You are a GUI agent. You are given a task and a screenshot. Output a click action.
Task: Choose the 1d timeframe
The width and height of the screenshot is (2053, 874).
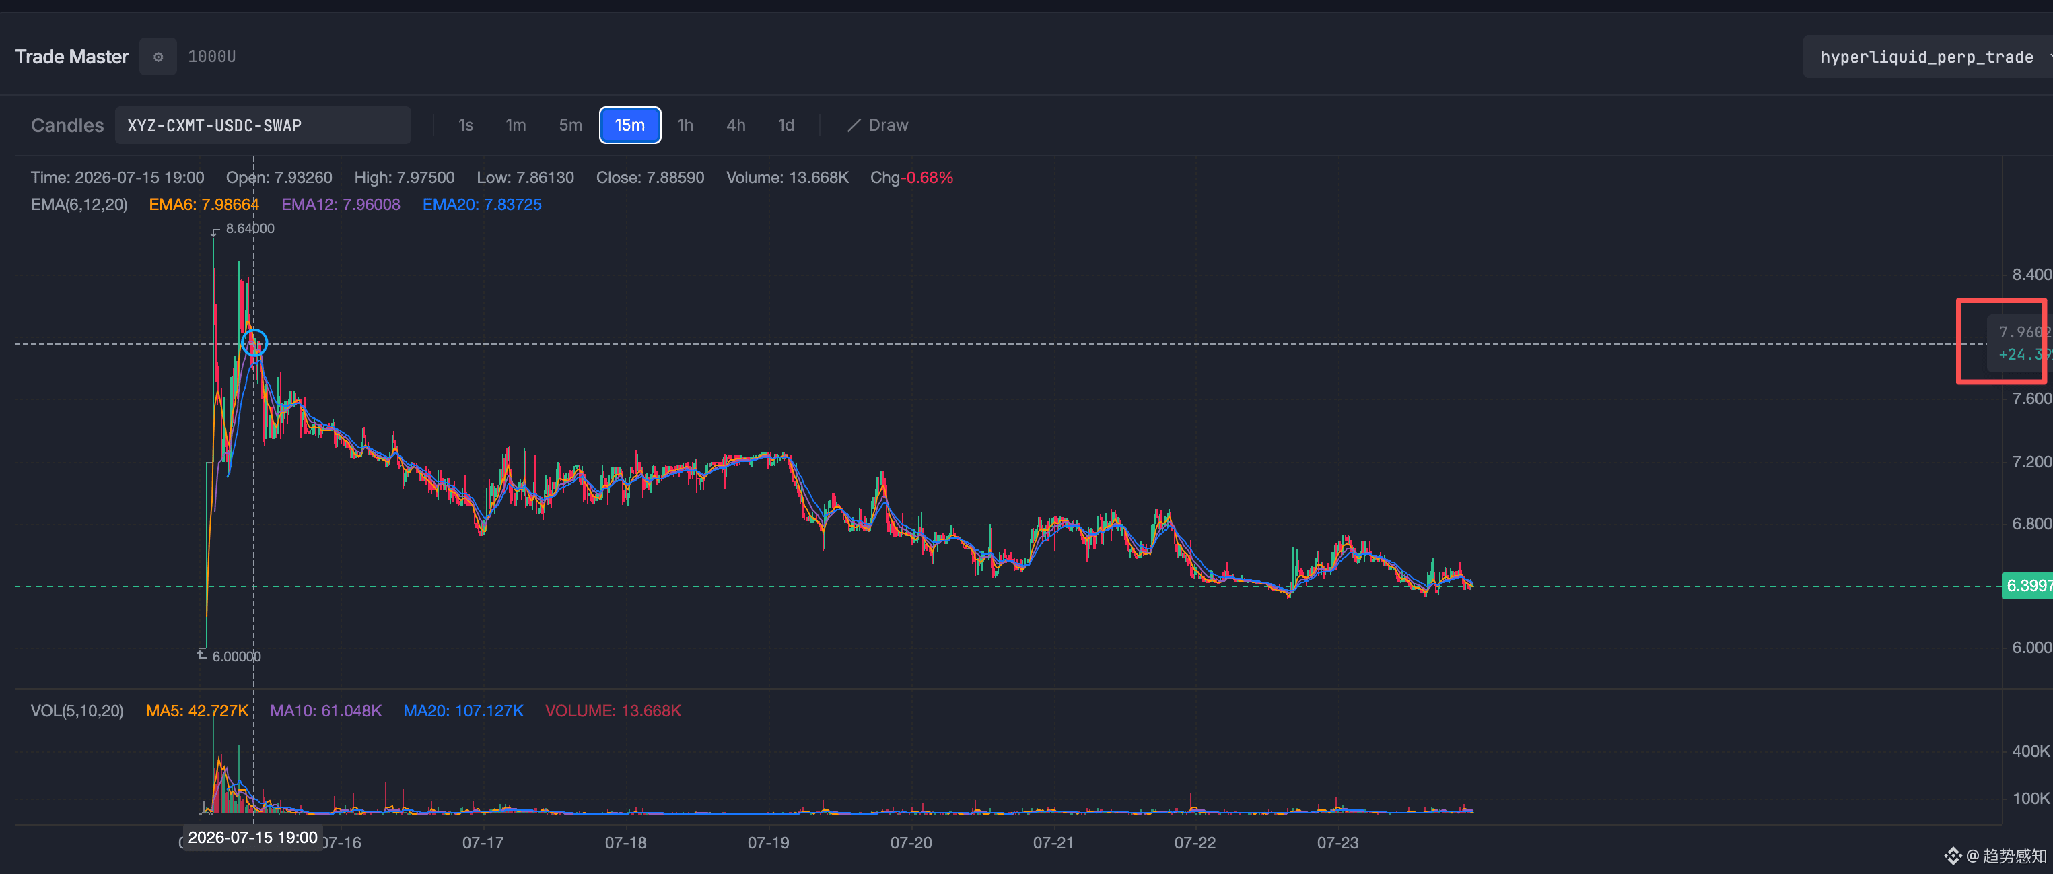(786, 125)
